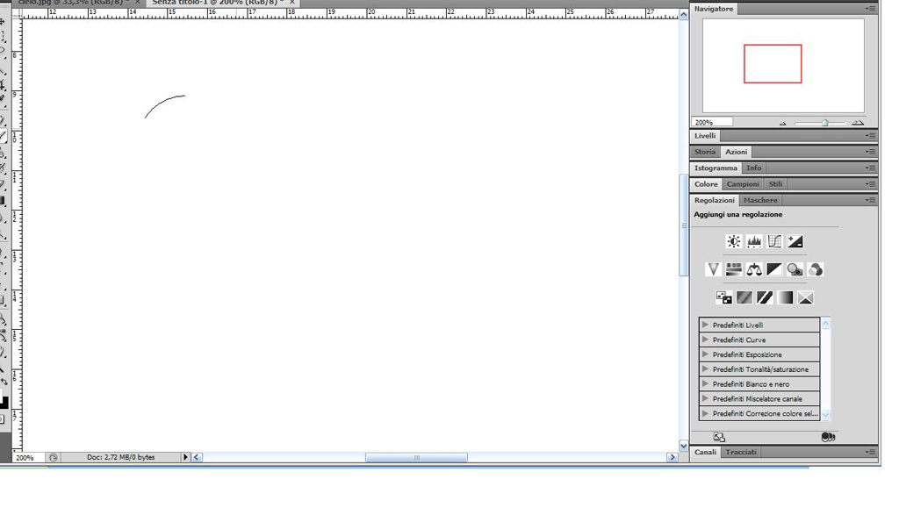Click the Curves adjustment icon
899x522 pixels.
(x=774, y=241)
